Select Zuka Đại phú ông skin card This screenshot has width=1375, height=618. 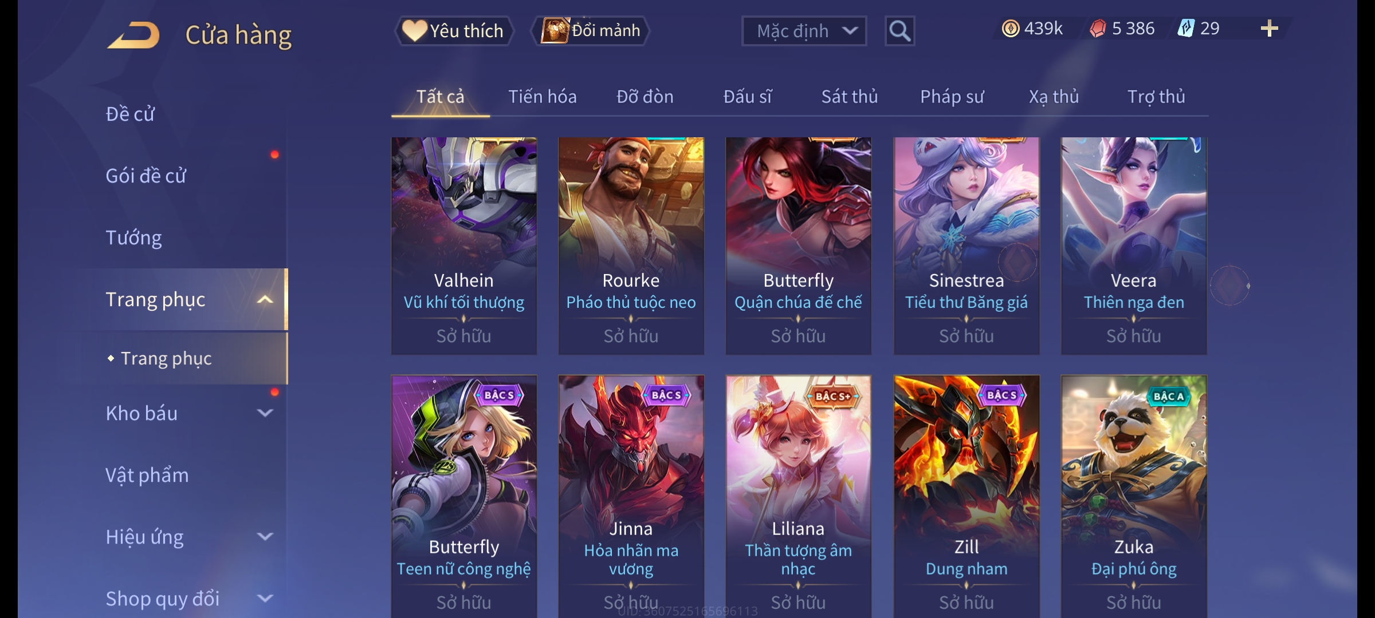(x=1134, y=496)
